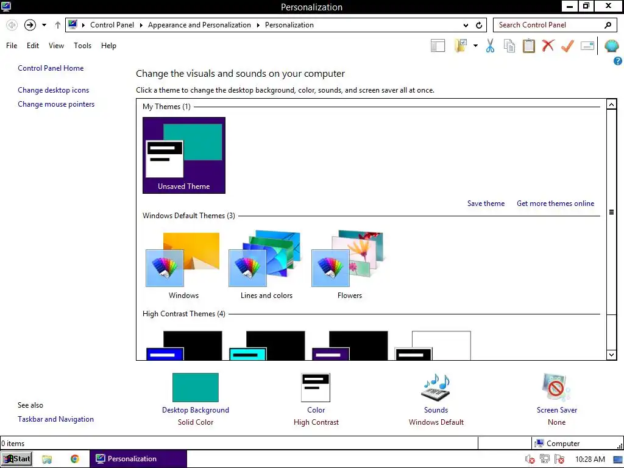This screenshot has height=468, width=624.
Task: Go back with the Back arrow
Action: [12, 25]
